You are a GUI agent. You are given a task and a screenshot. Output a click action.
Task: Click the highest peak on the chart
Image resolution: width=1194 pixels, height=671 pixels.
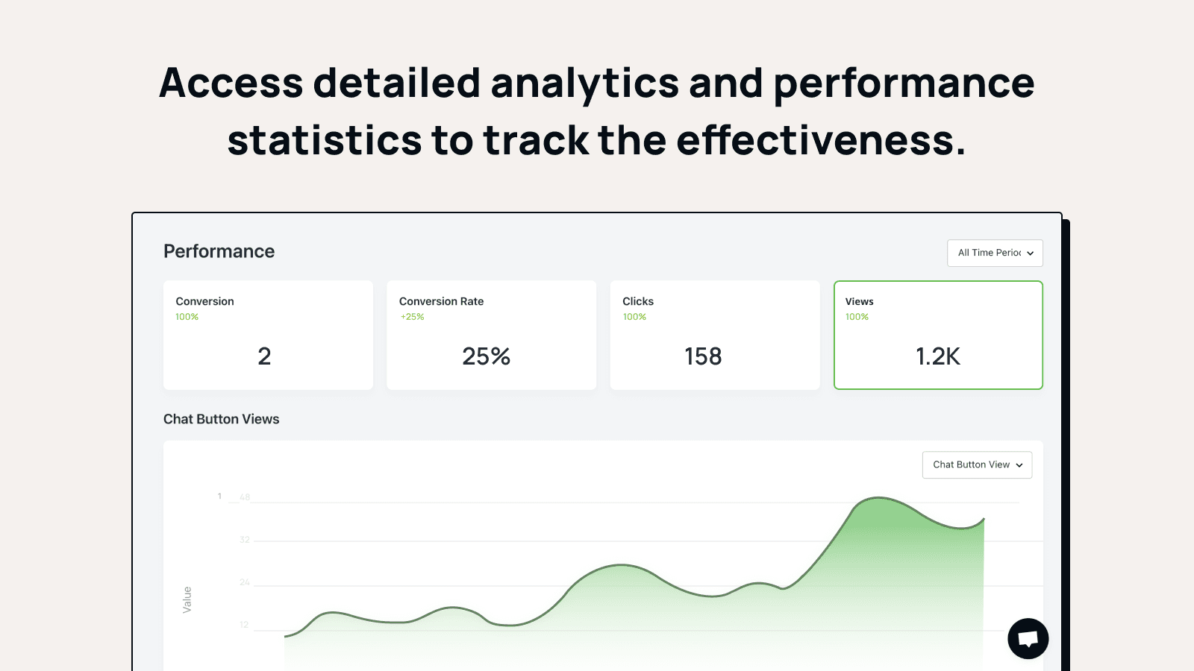coord(879,498)
